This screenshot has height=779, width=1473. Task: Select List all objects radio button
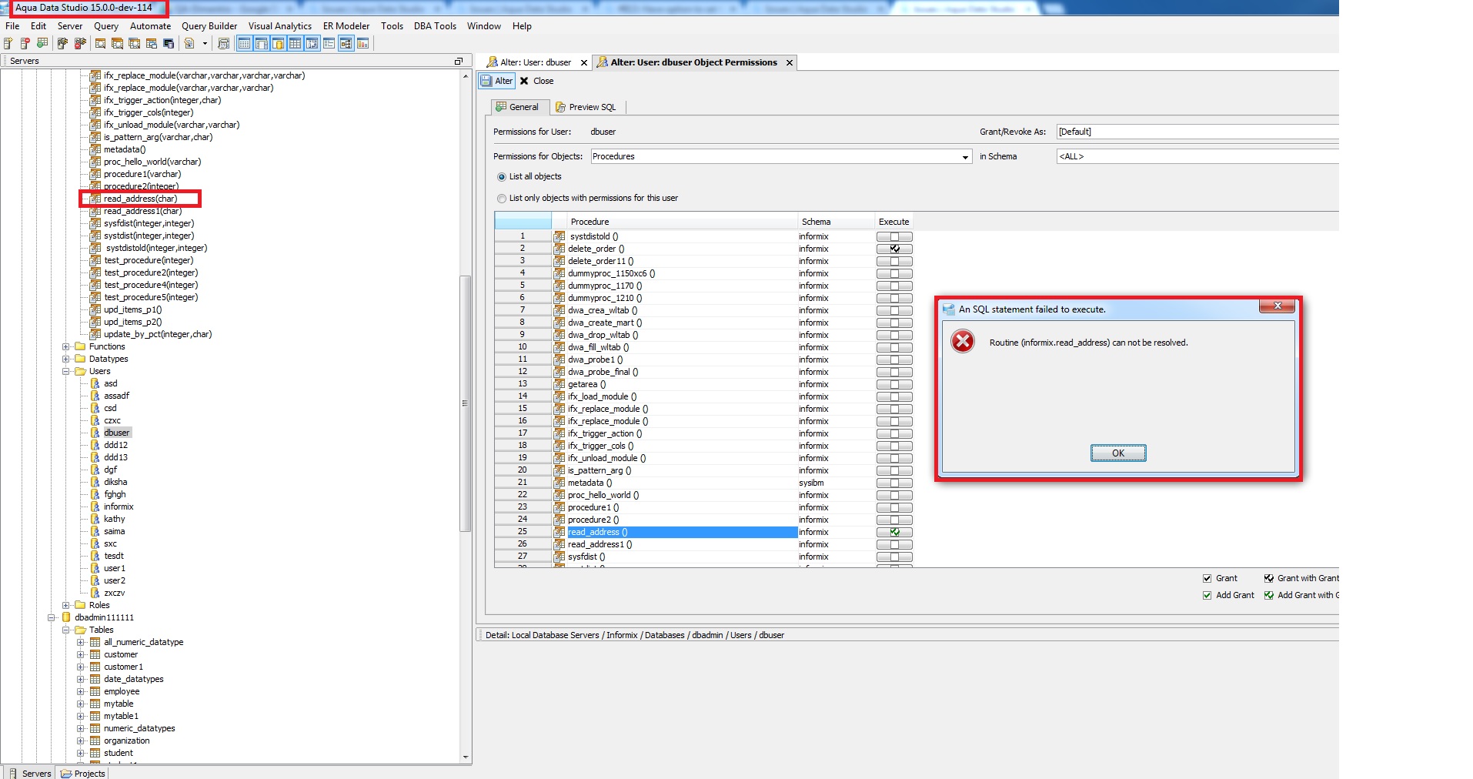coord(502,177)
